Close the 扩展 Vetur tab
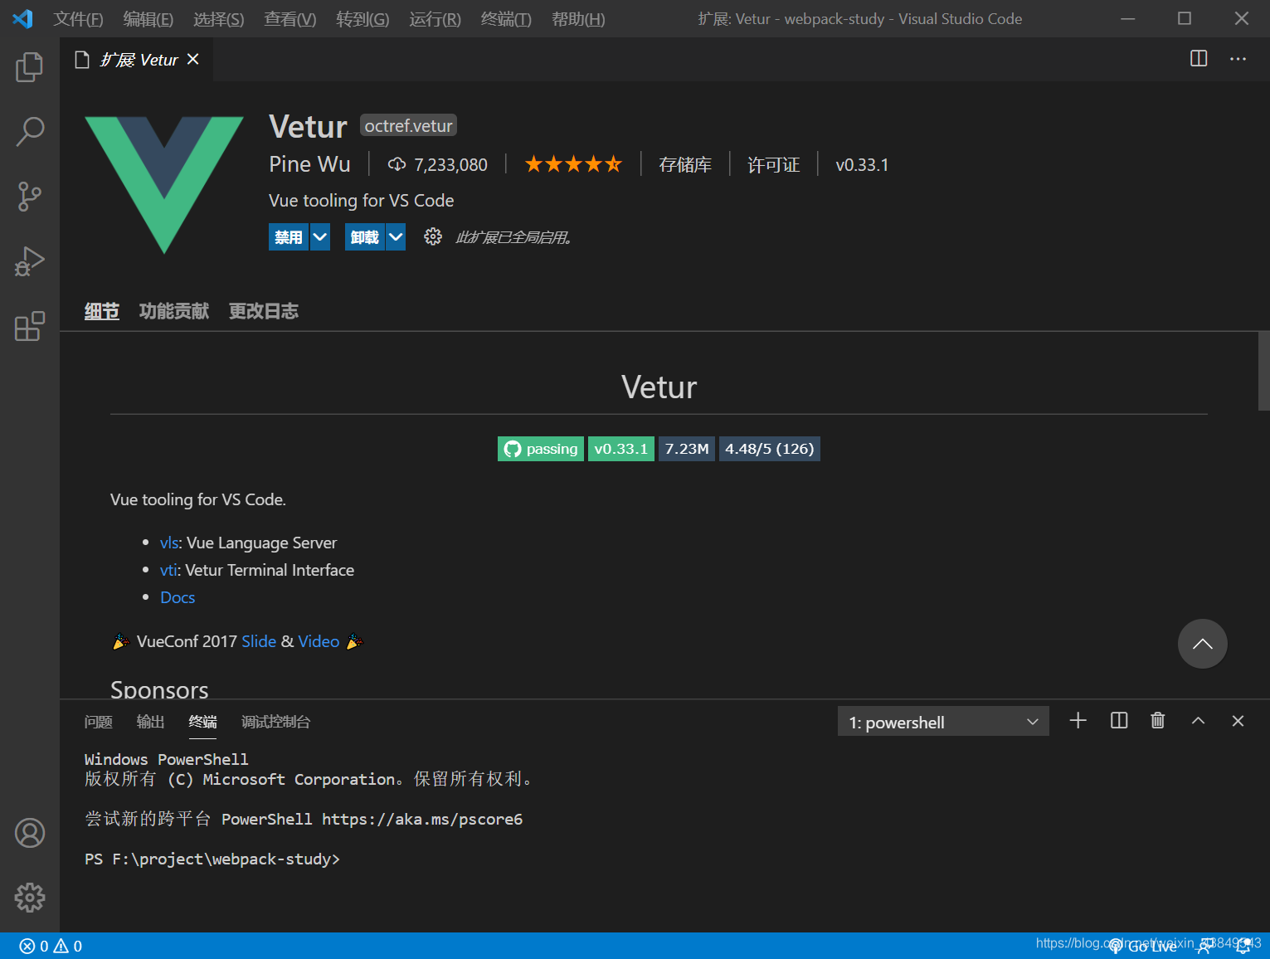The image size is (1270, 959). 193,59
